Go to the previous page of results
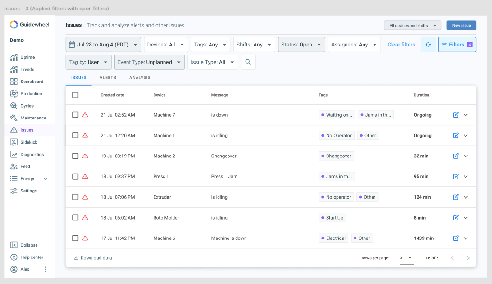 (452, 258)
